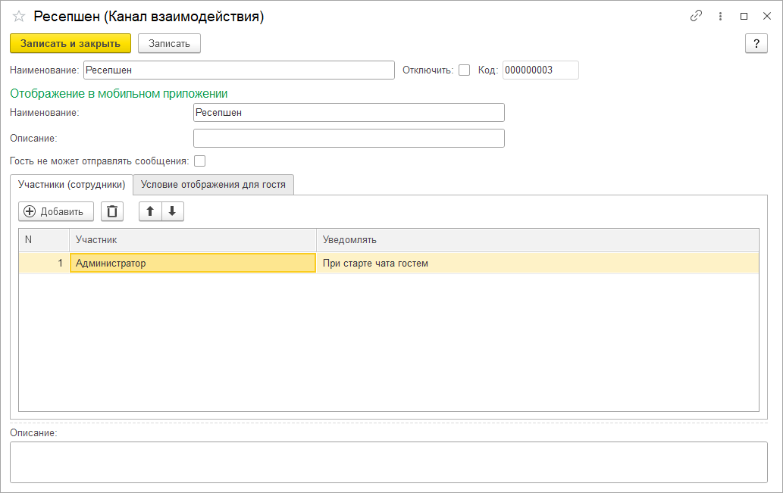Toggle the Отключить checkbox
The width and height of the screenshot is (783, 493).
pos(465,70)
